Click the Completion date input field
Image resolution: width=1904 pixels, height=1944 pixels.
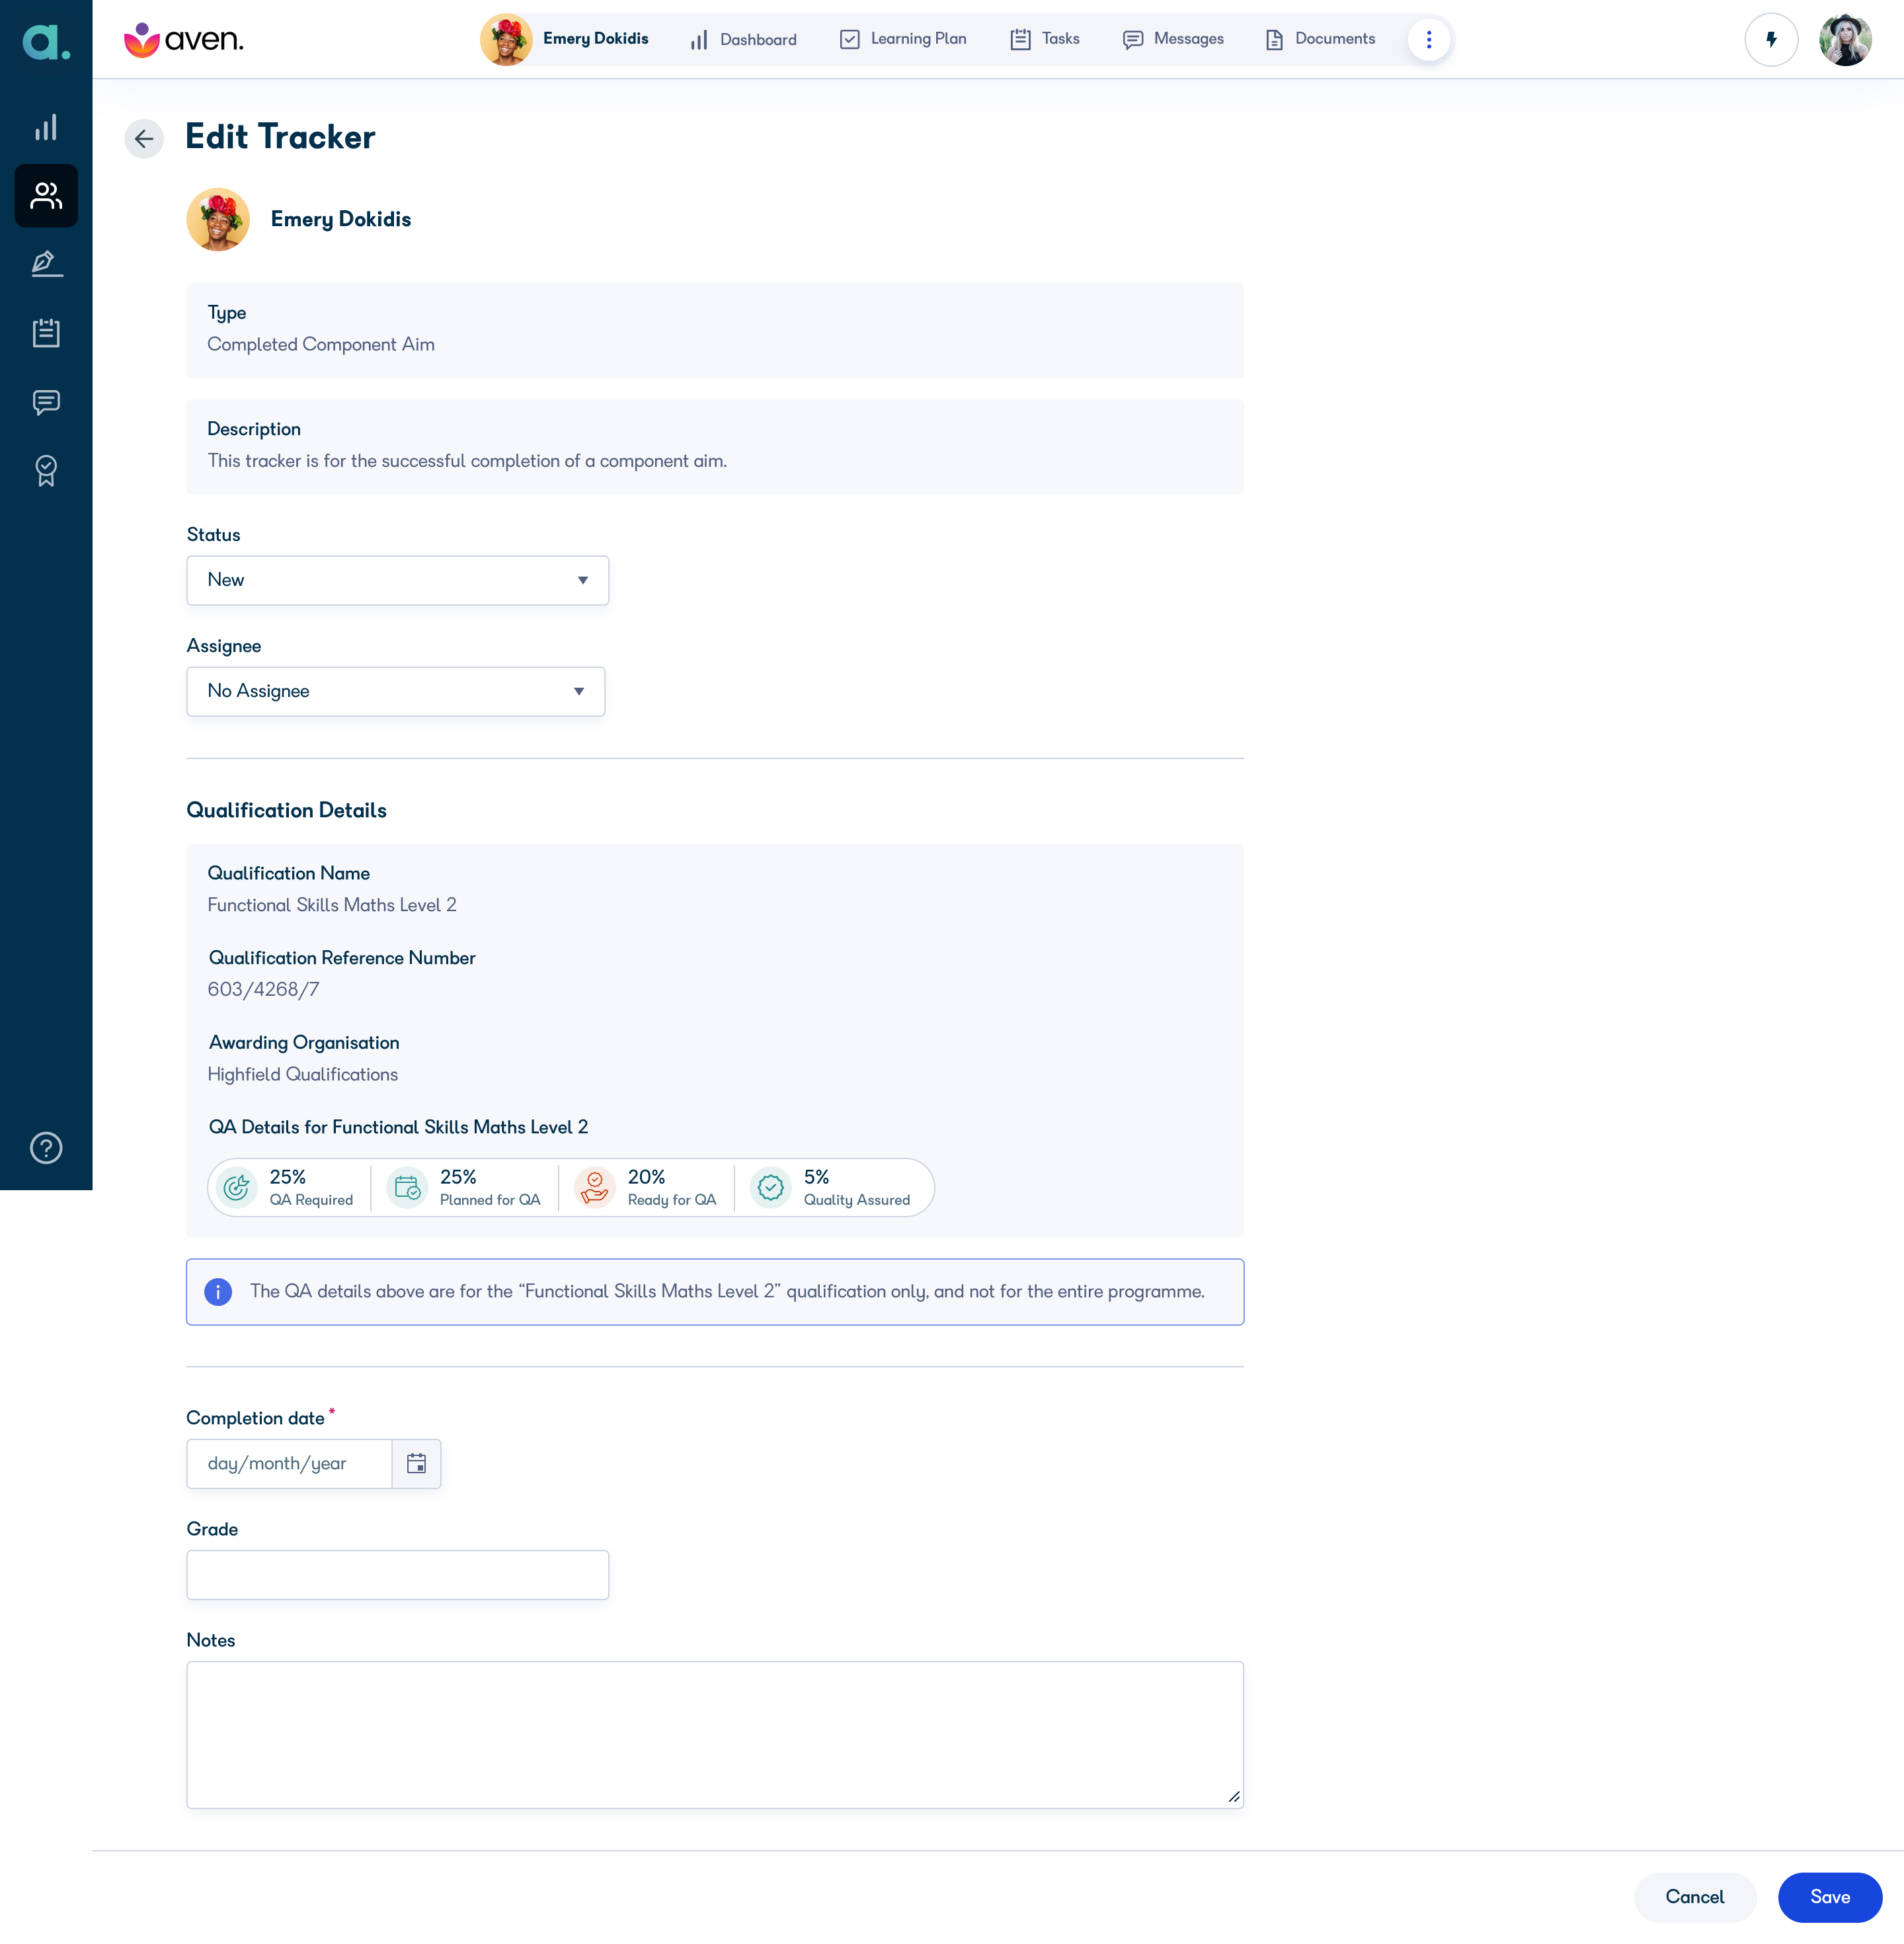(x=290, y=1463)
